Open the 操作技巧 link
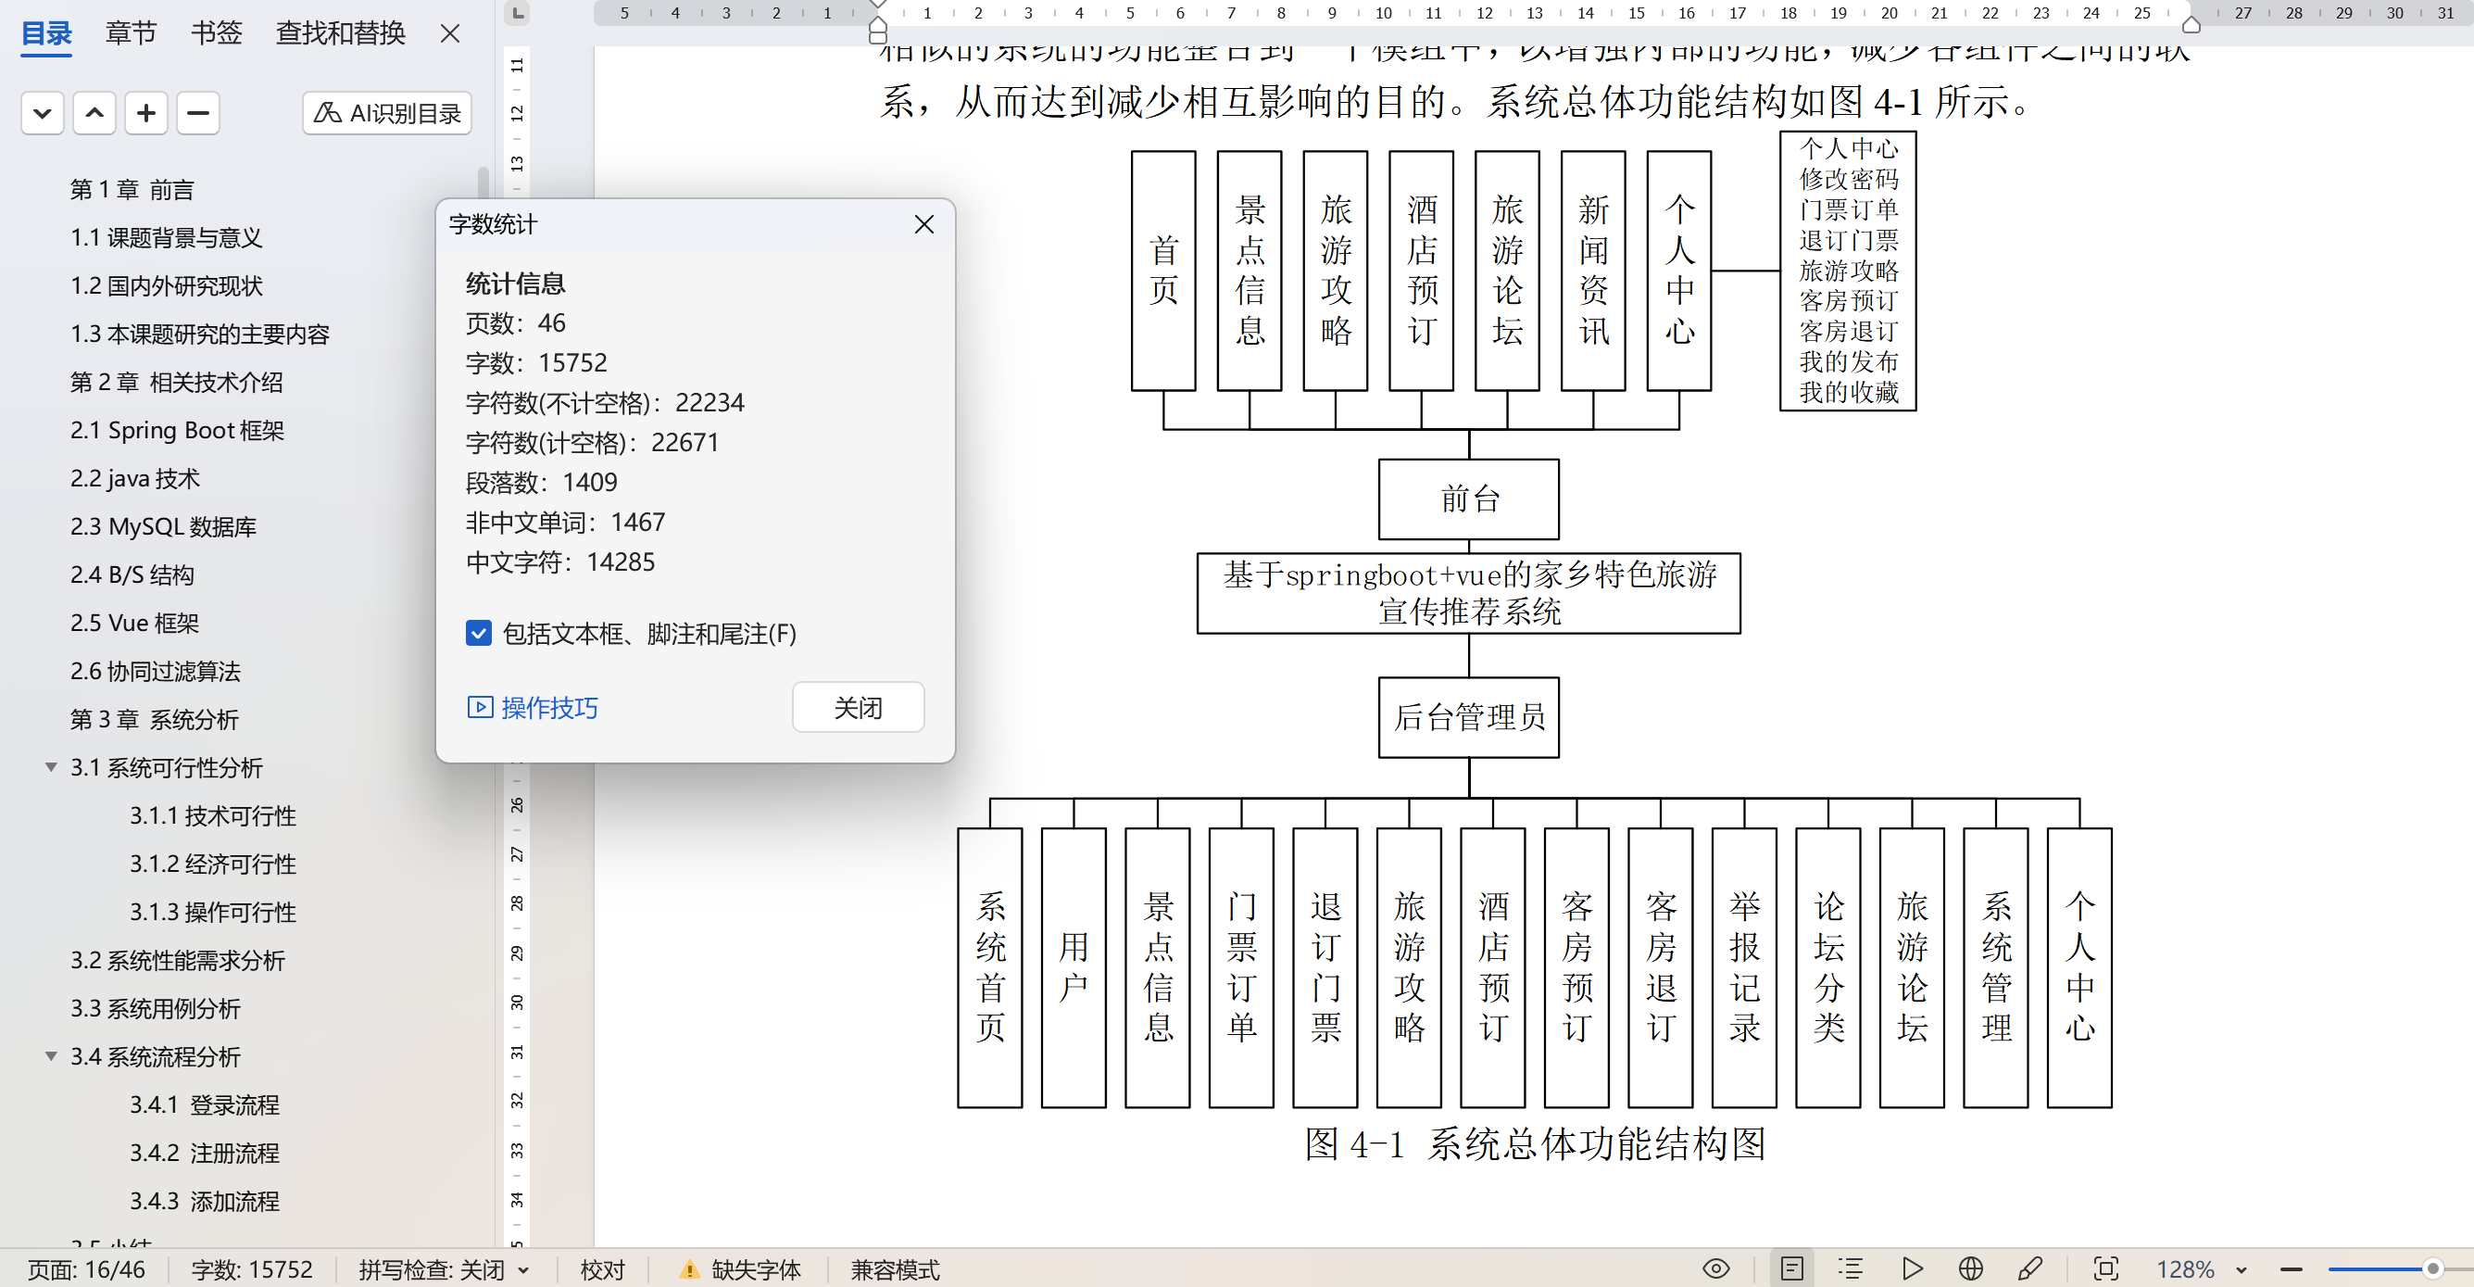Image resolution: width=2474 pixels, height=1287 pixels. click(x=548, y=708)
